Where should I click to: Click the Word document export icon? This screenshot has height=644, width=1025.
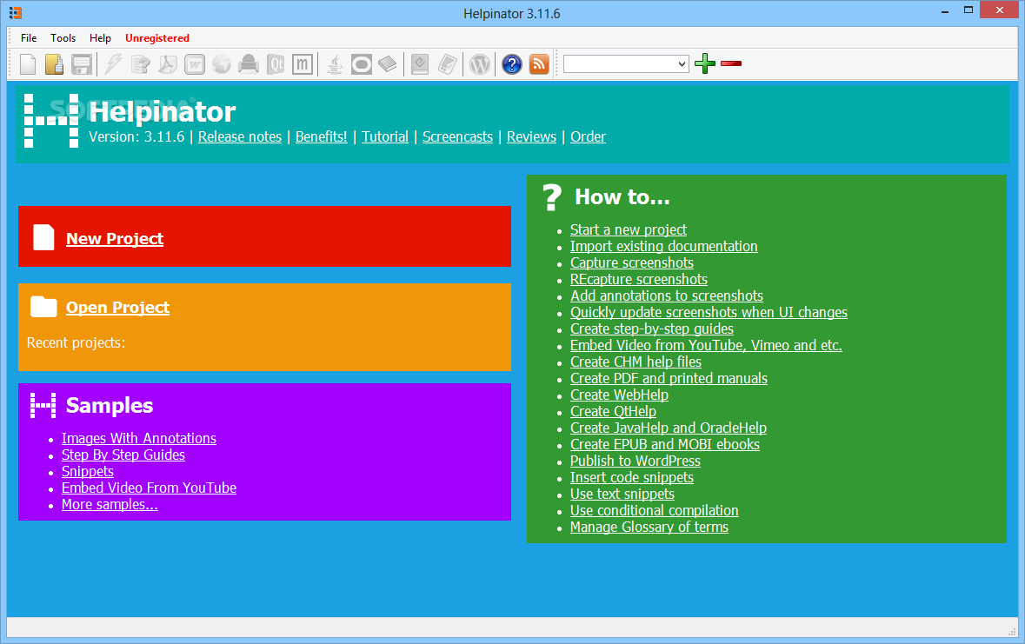(195, 64)
